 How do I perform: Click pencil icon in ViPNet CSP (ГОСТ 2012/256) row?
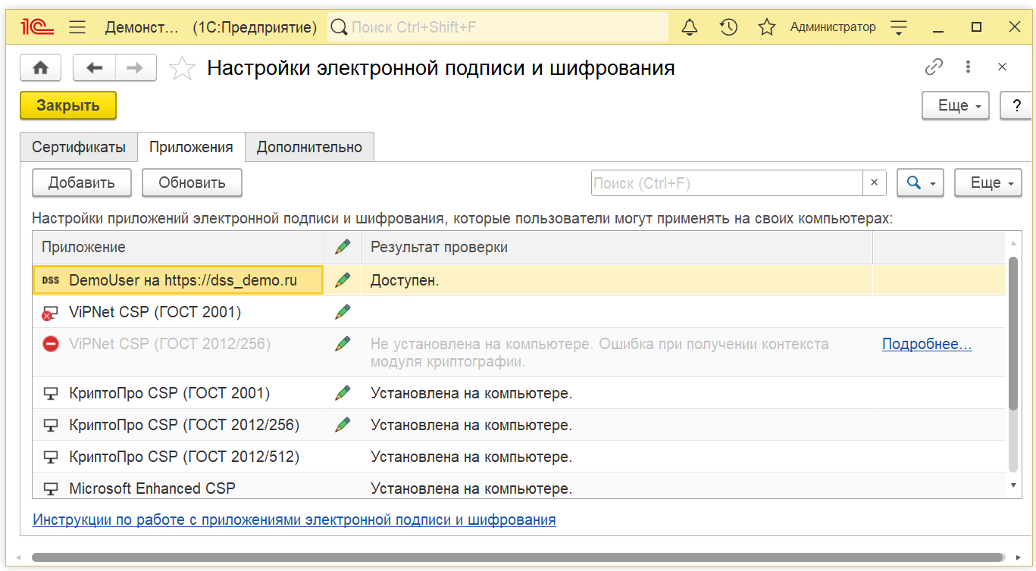point(343,344)
